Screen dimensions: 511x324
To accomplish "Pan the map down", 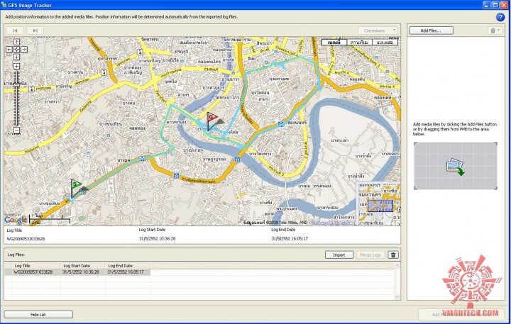I will click(16, 57).
